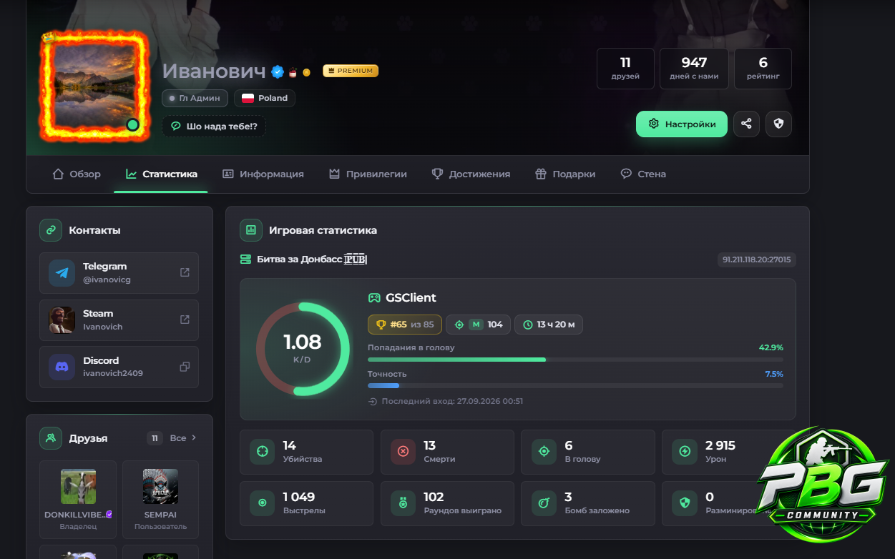
Task: Open SEMPAI friend avatar thumbnail
Action: [160, 487]
